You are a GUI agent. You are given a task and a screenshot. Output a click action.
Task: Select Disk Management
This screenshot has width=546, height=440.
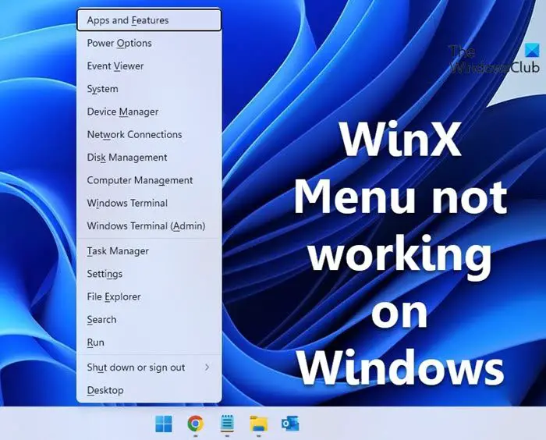pos(149,158)
